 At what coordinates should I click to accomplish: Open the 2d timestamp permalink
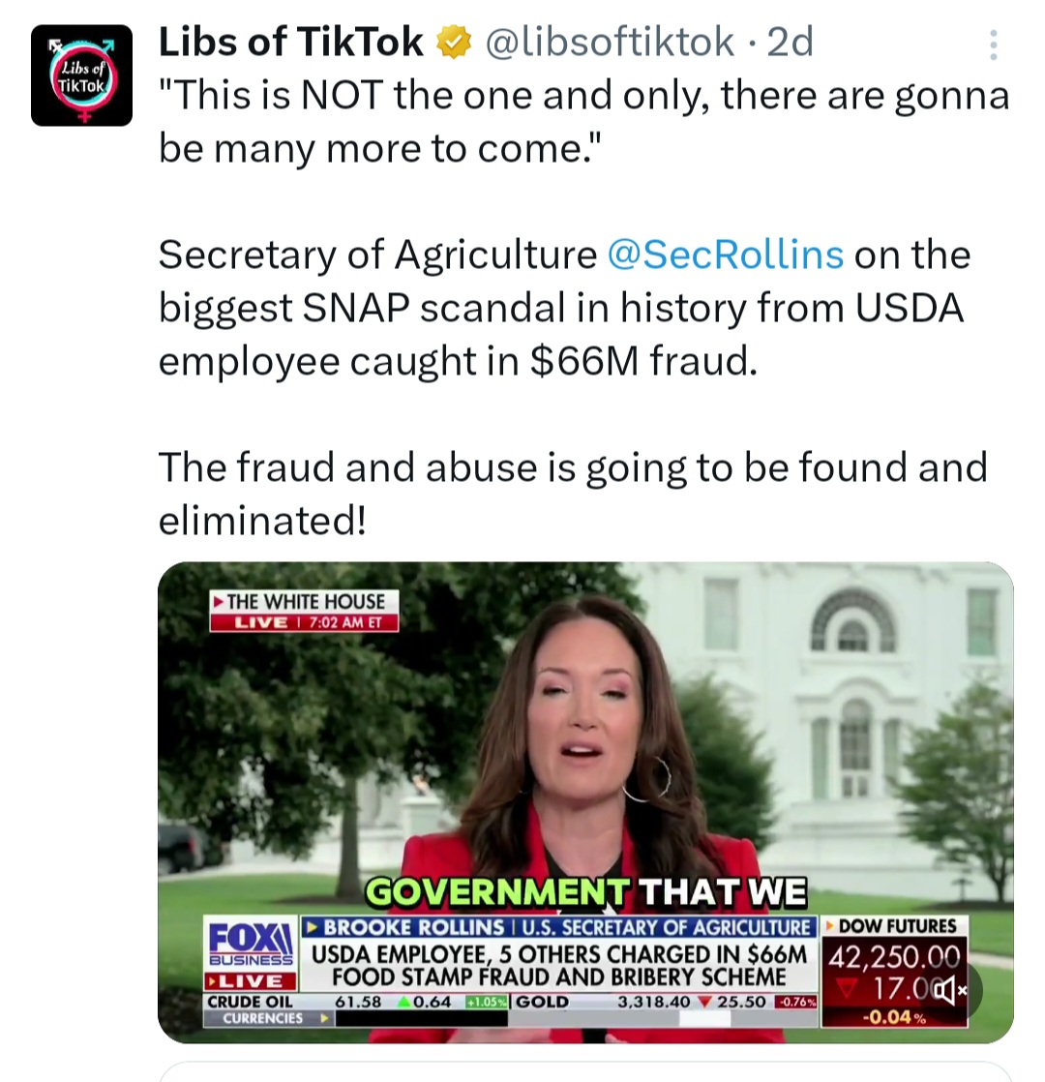(x=791, y=42)
